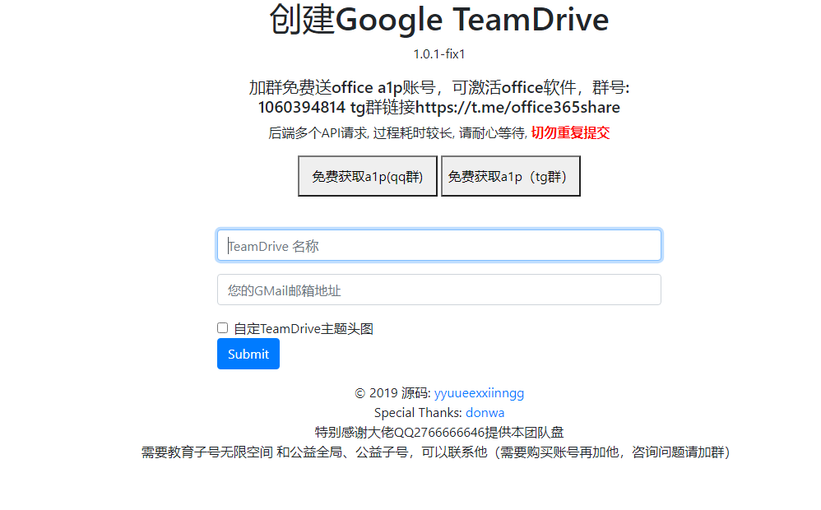Focus the 您的GMail邮箱地址 input field

coord(439,290)
